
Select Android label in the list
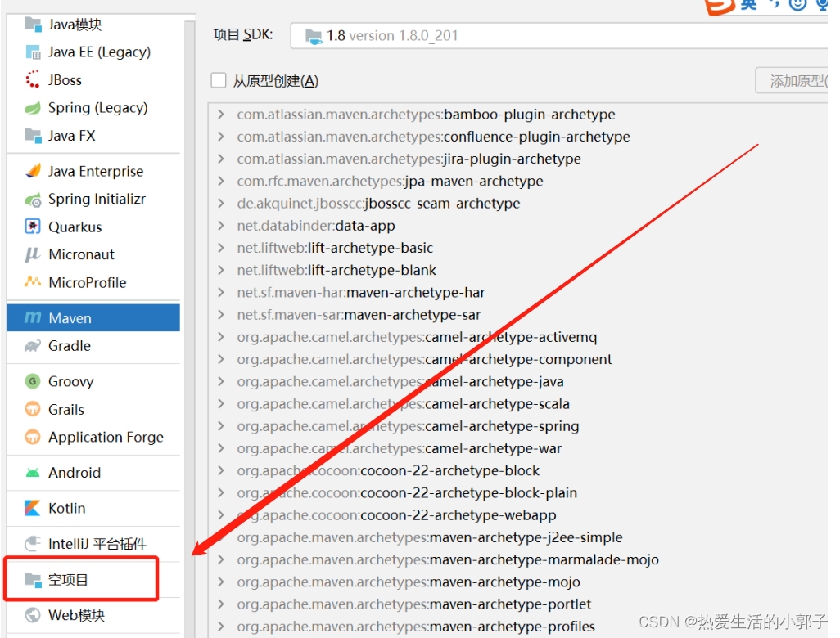(x=75, y=473)
